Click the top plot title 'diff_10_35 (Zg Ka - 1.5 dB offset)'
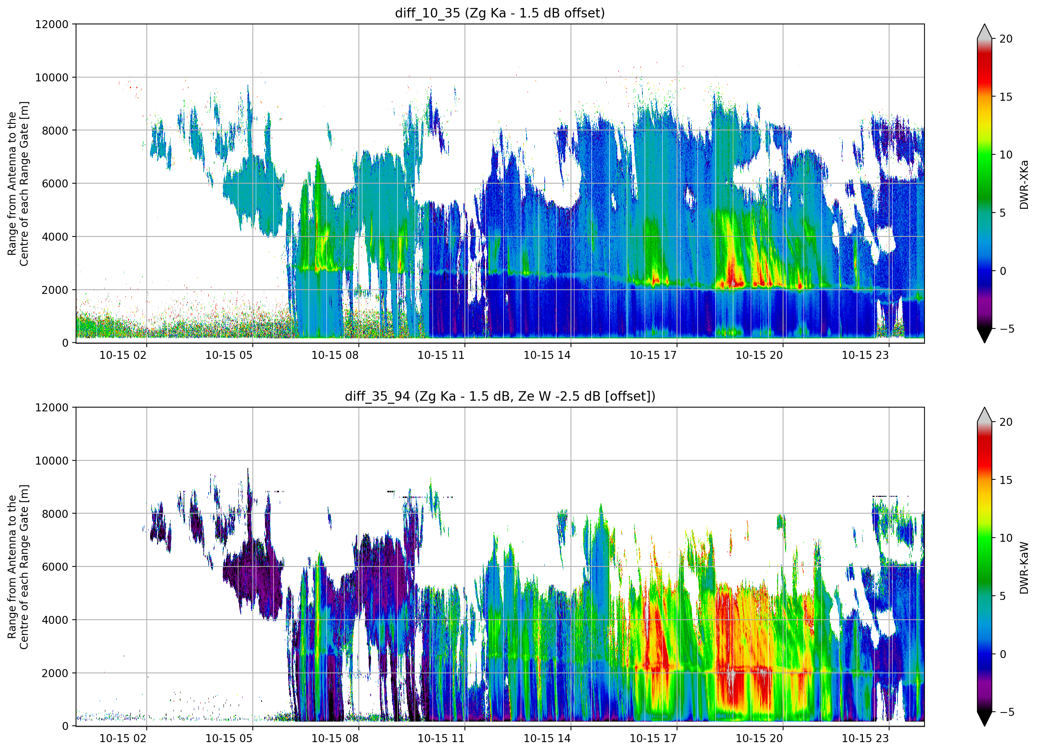Screen dimensions: 1037x752 point(500,13)
